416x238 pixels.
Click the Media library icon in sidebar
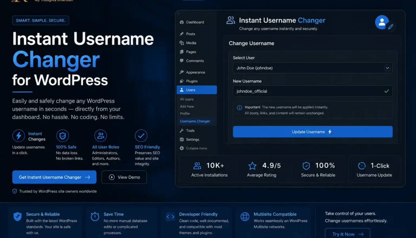click(181, 43)
